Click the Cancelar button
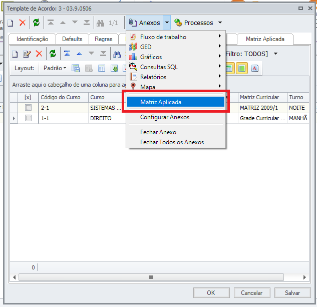Image resolution: width=317 pixels, height=307 pixels. tap(252, 292)
